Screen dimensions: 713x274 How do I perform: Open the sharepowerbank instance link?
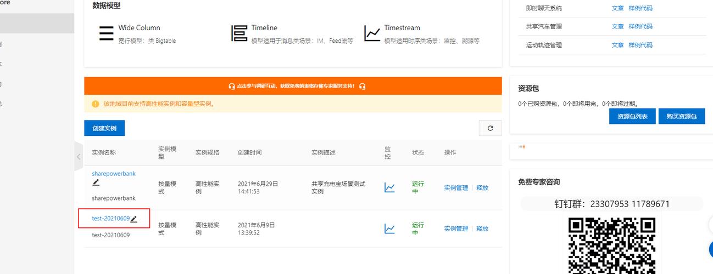114,174
